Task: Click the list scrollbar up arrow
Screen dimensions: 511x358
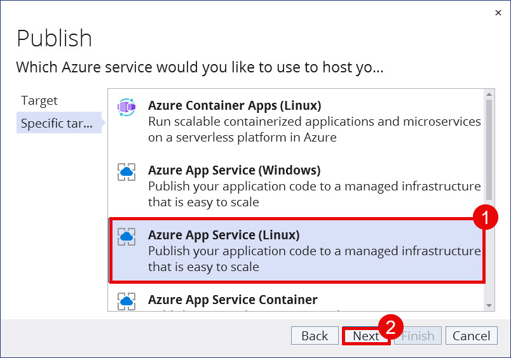Action: (x=489, y=95)
